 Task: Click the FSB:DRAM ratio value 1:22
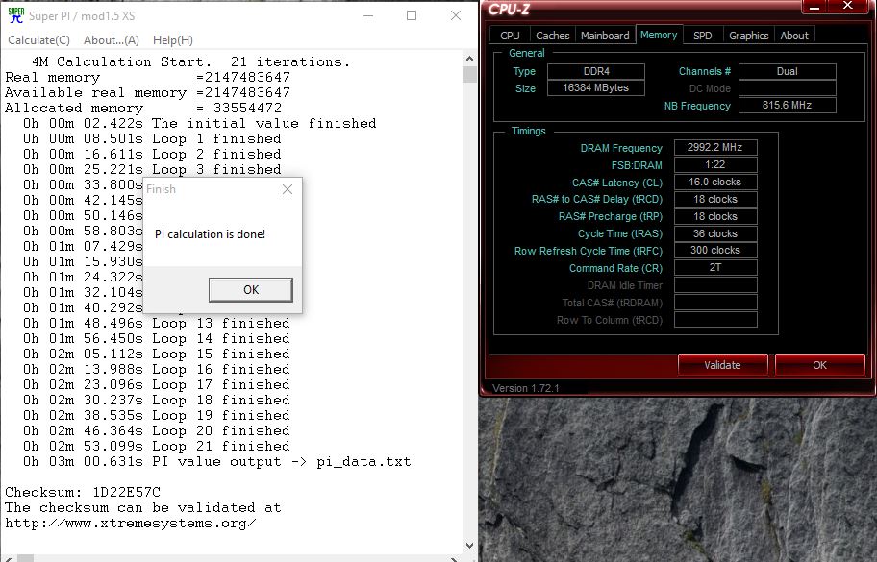click(715, 165)
